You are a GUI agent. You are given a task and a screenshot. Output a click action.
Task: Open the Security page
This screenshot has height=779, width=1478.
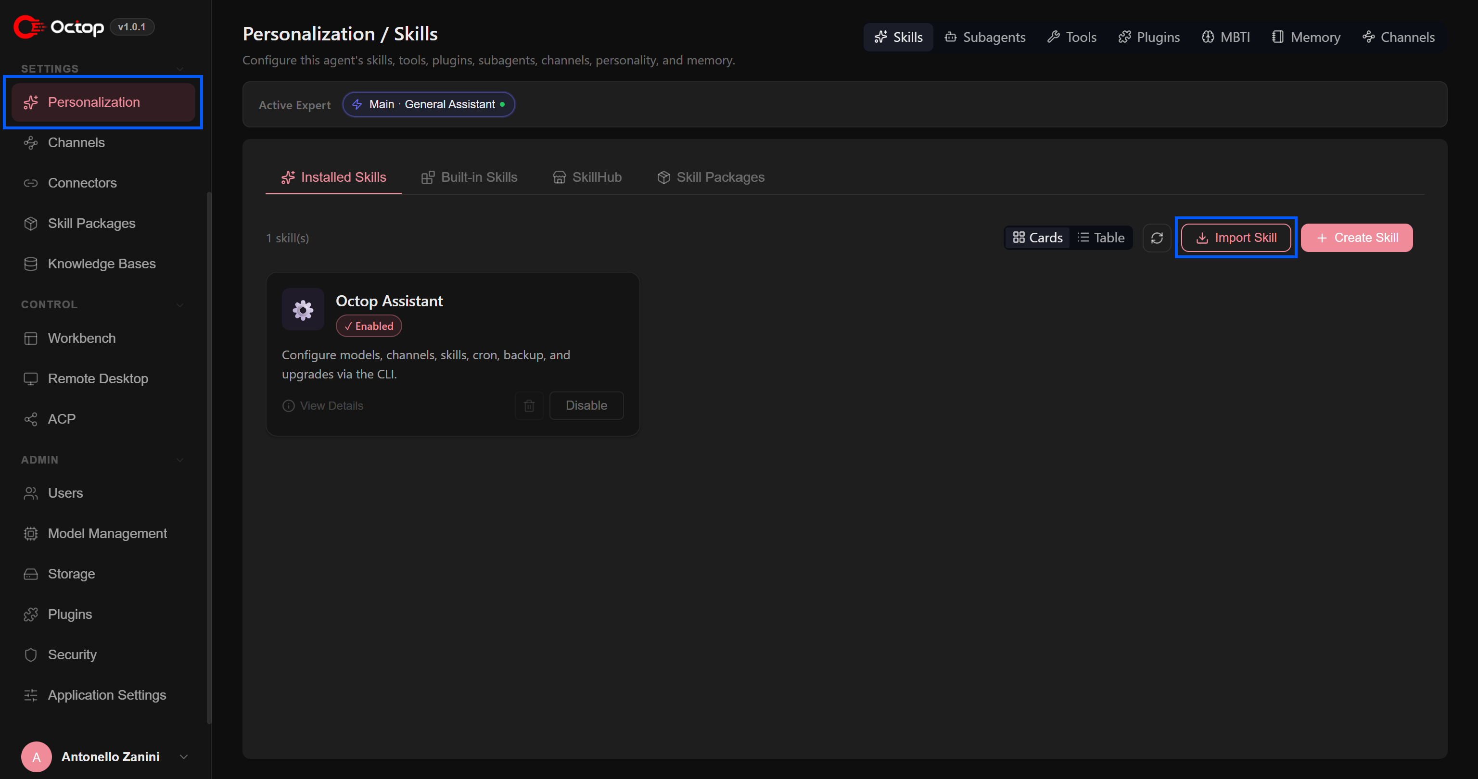pos(103,654)
